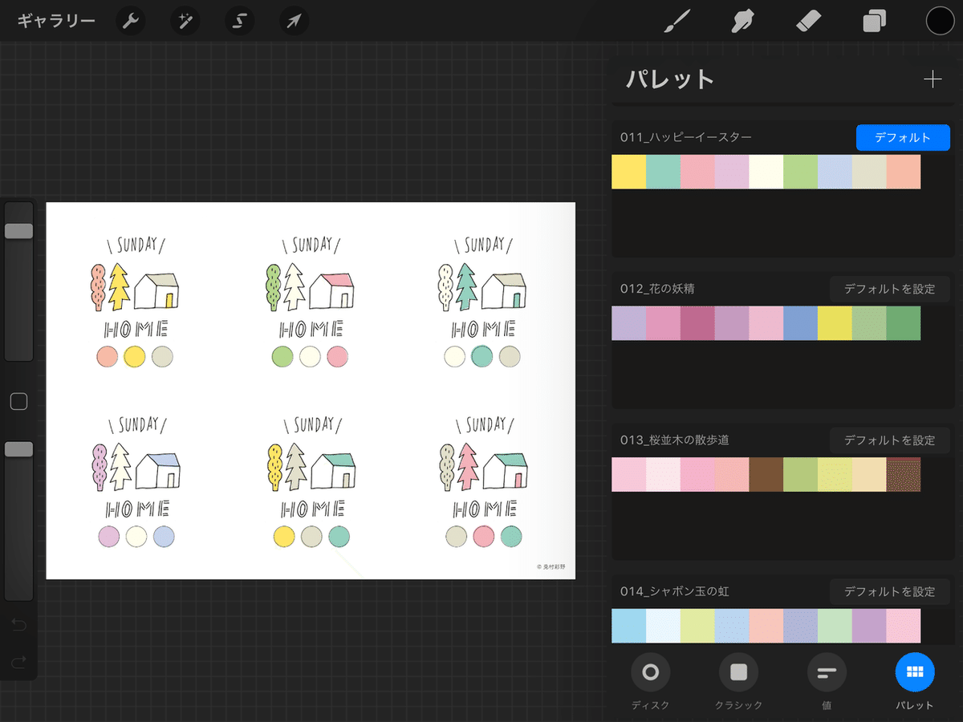The height and width of the screenshot is (722, 963).
Task: Click the square modify button in sidebar
Action: pos(18,401)
